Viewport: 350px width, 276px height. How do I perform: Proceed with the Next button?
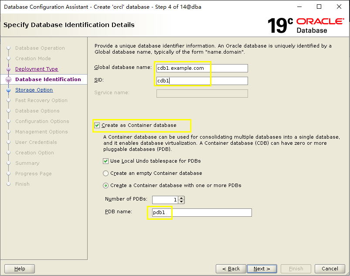262,269
